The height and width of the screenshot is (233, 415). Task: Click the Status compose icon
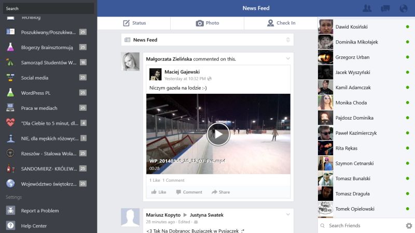pos(126,23)
